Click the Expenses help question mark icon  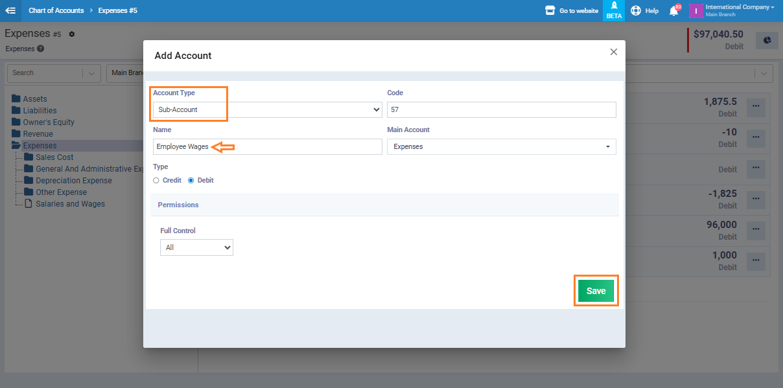(41, 49)
